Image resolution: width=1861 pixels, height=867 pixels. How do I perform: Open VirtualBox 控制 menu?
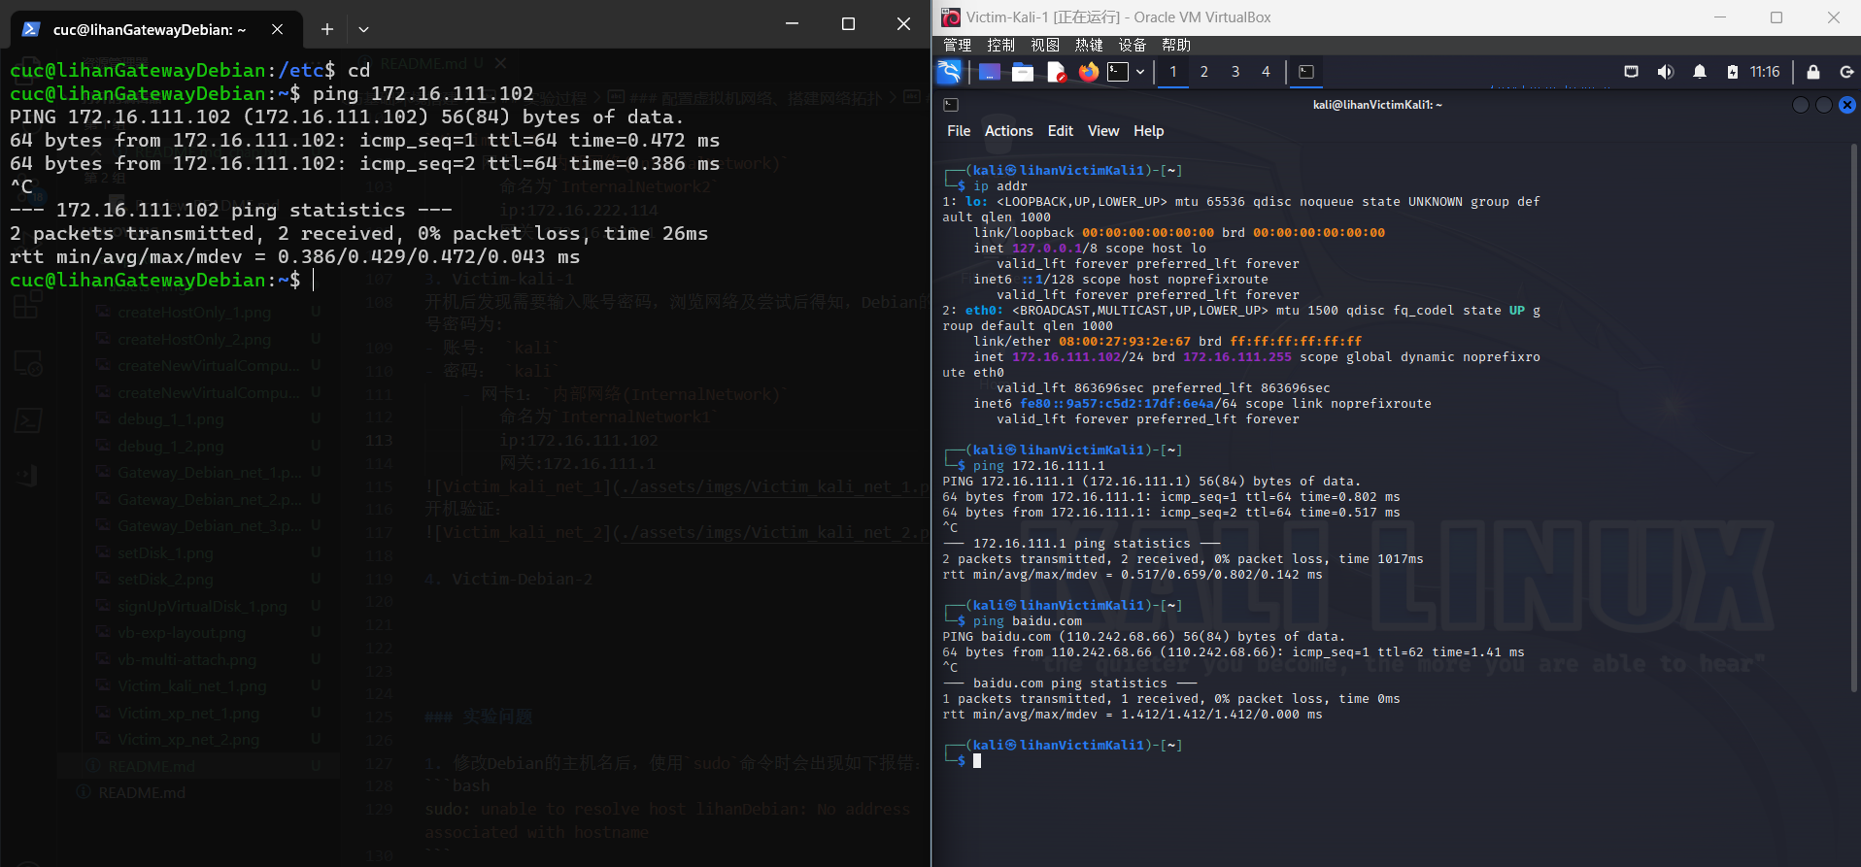tap(1000, 46)
